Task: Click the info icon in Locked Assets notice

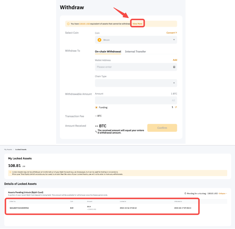Action: 10,172
